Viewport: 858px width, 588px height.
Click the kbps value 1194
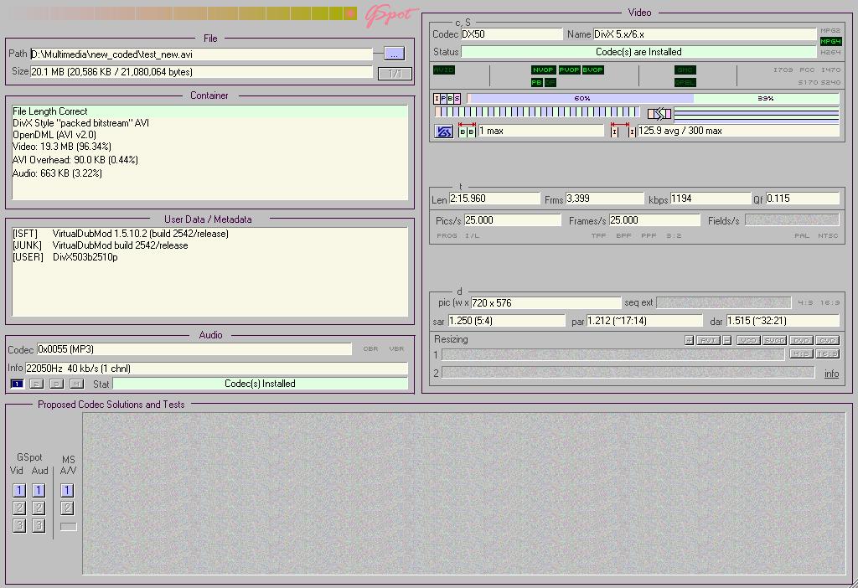711,199
